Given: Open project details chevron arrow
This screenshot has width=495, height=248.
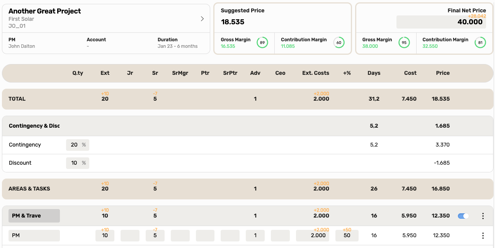Looking at the screenshot, I should pos(202,19).
